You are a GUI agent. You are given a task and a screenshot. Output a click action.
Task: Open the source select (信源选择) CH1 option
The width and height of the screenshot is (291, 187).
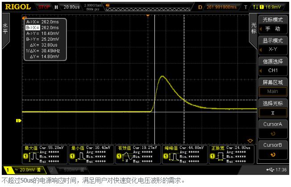pyautogui.click(x=272, y=66)
